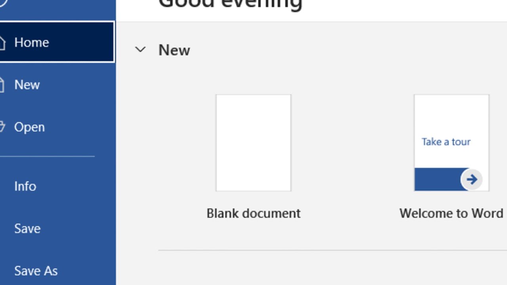Click the New section heading
The height and width of the screenshot is (285, 507).
pyautogui.click(x=174, y=50)
